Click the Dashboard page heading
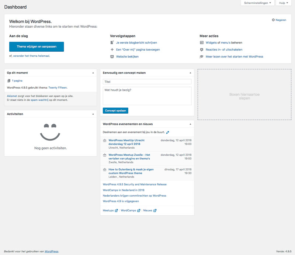This screenshot has height=255, width=295. pos(15,7)
